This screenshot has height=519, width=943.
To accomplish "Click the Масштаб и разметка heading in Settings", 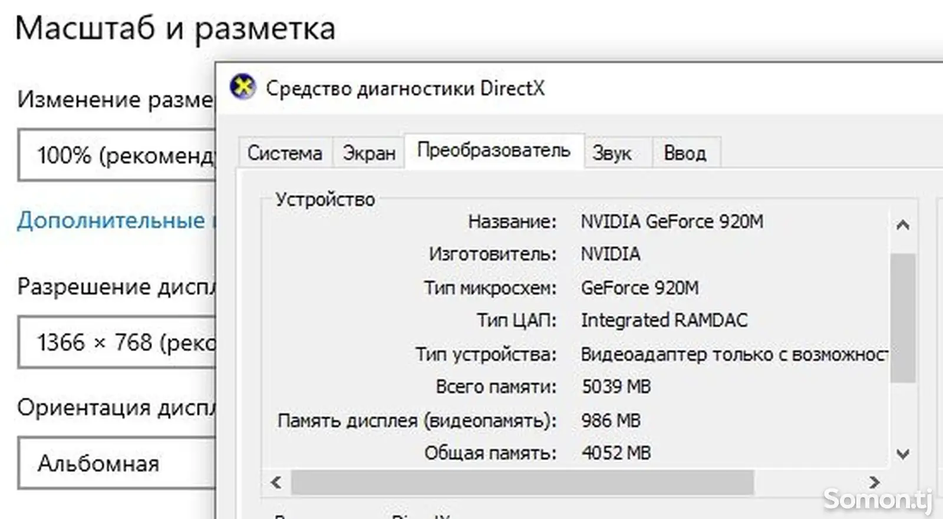I will 175,28.
